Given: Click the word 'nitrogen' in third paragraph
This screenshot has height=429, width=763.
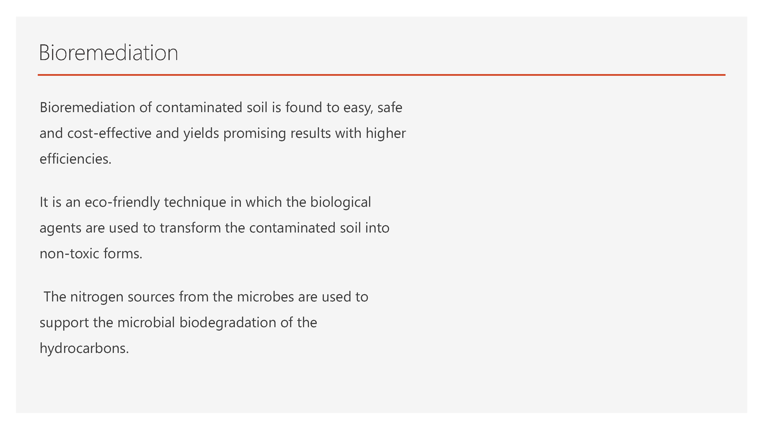Looking at the screenshot, I should (x=97, y=297).
